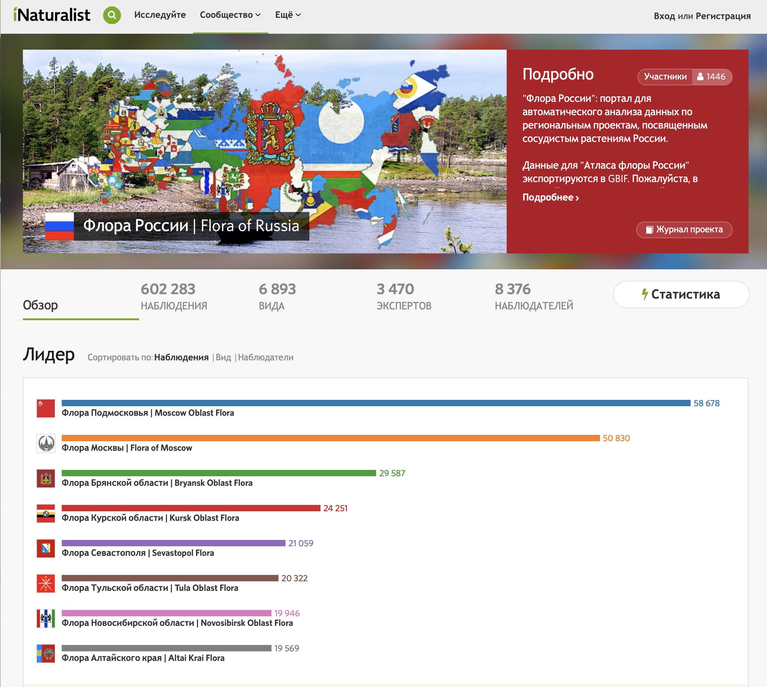Click the count 19 946

287,613
